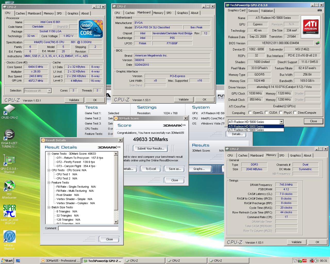Viewport: 330px width, 264px height.
Task: Open Caches tab in top-left CPU-Z window
Action: point(20,13)
